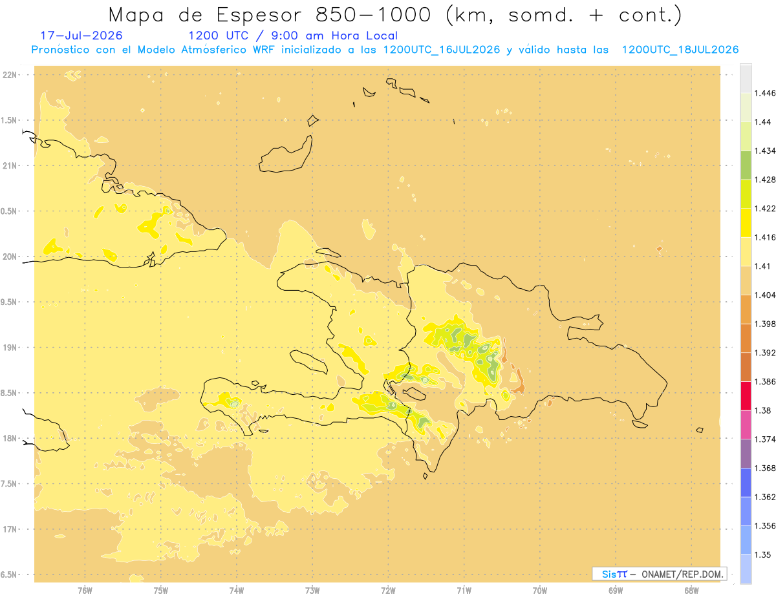Click the '73W' longitude label
This screenshot has width=776, height=599.
point(312,591)
